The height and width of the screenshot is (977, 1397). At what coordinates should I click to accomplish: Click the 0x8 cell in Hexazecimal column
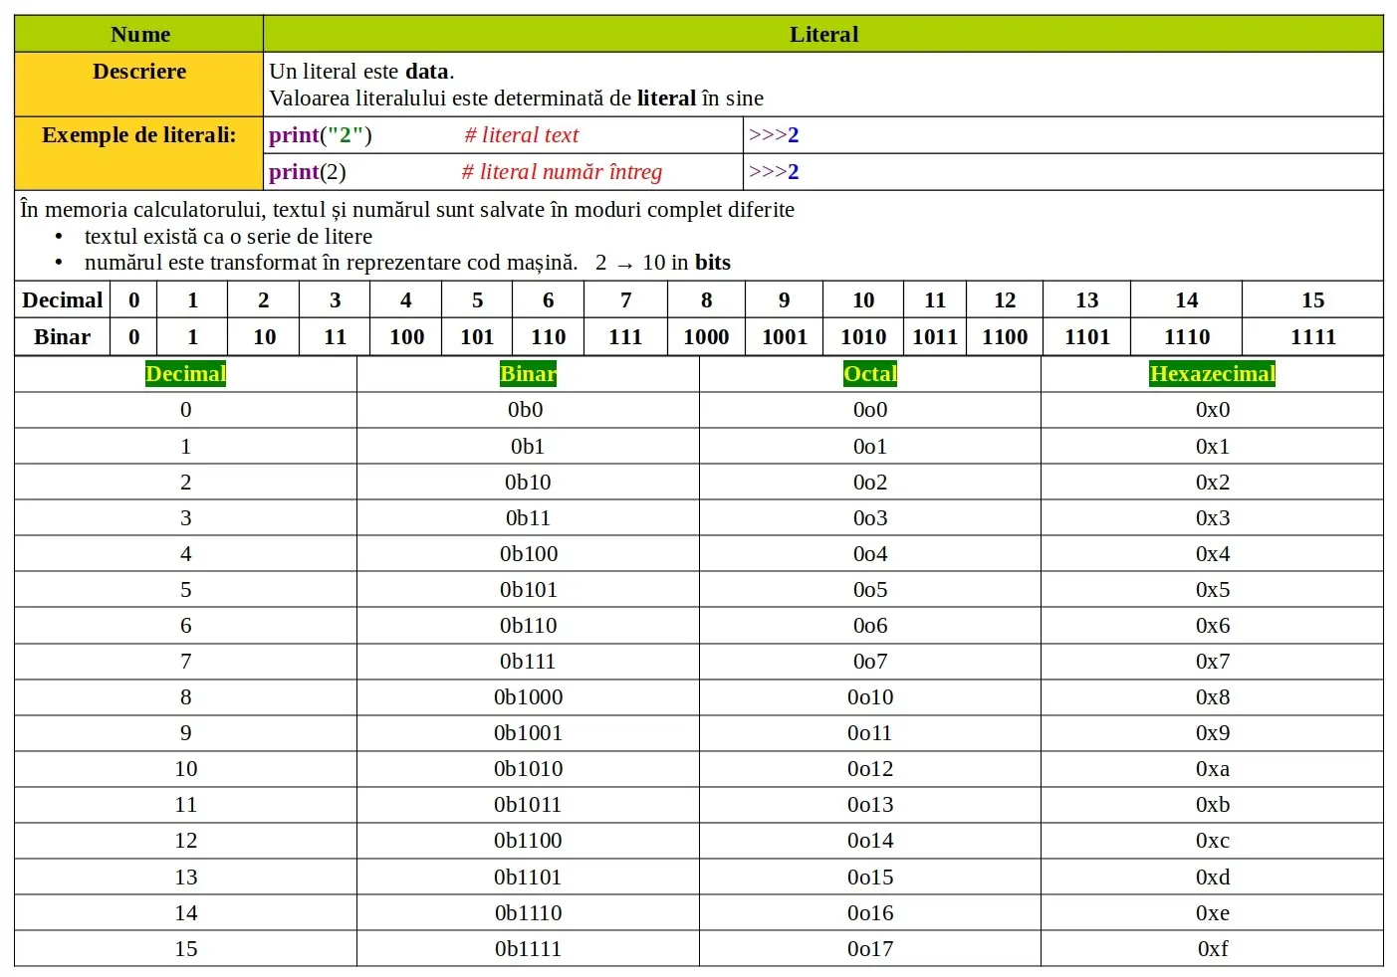[x=1212, y=697]
